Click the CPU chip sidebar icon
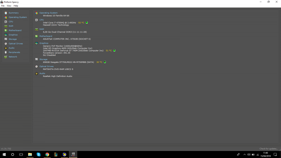The height and width of the screenshot is (158, 281). click(6, 22)
